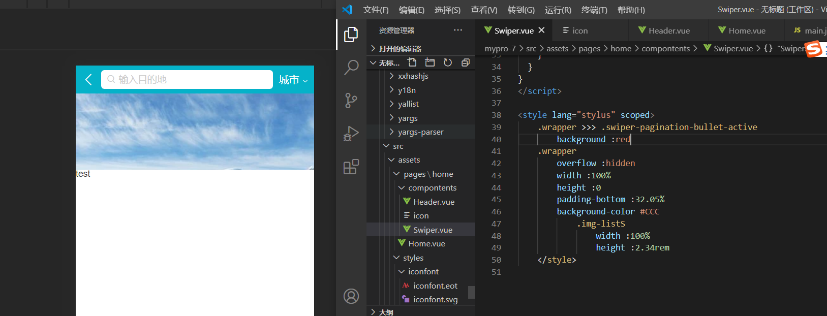
Task: Click the New File icon in explorer
Action: click(412, 62)
